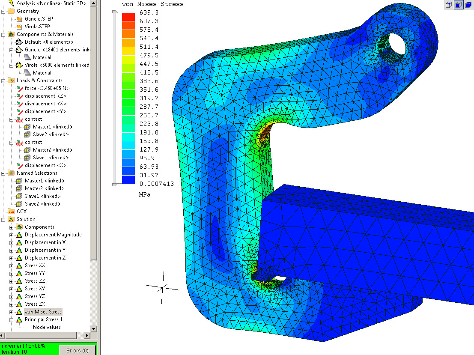The width and height of the screenshot is (474, 355).
Task: Click the red 639.3 legend color band
Action: (128, 17)
